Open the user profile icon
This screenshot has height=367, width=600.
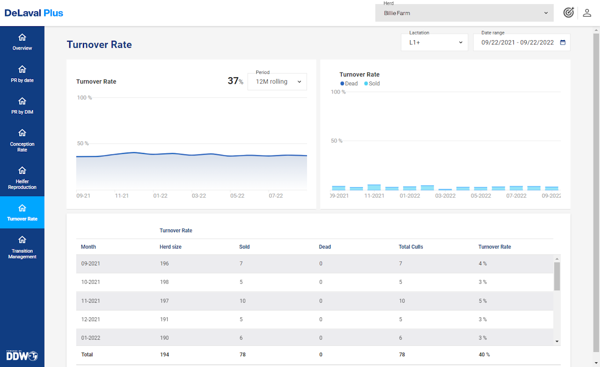[587, 13]
